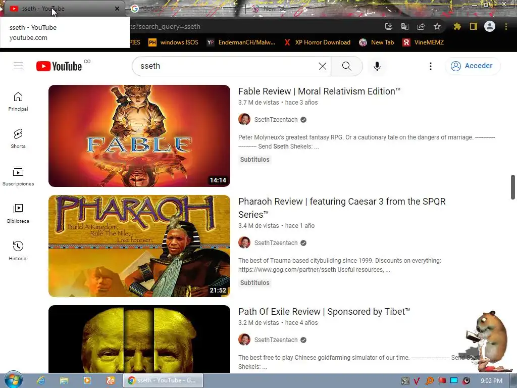This screenshot has width=517, height=388.
Task: Open SsethTzeentach channel name under Pharaoh Review
Action: 276,243
